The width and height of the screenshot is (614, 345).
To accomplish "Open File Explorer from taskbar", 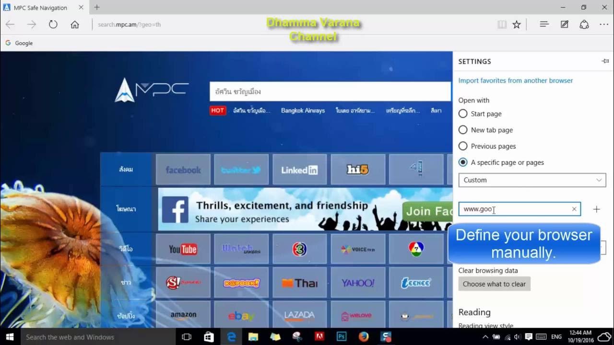I will point(253,337).
